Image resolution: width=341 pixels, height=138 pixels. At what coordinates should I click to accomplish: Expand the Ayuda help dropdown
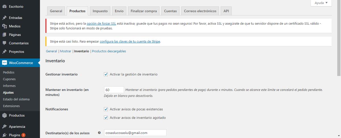click(x=321, y=3)
